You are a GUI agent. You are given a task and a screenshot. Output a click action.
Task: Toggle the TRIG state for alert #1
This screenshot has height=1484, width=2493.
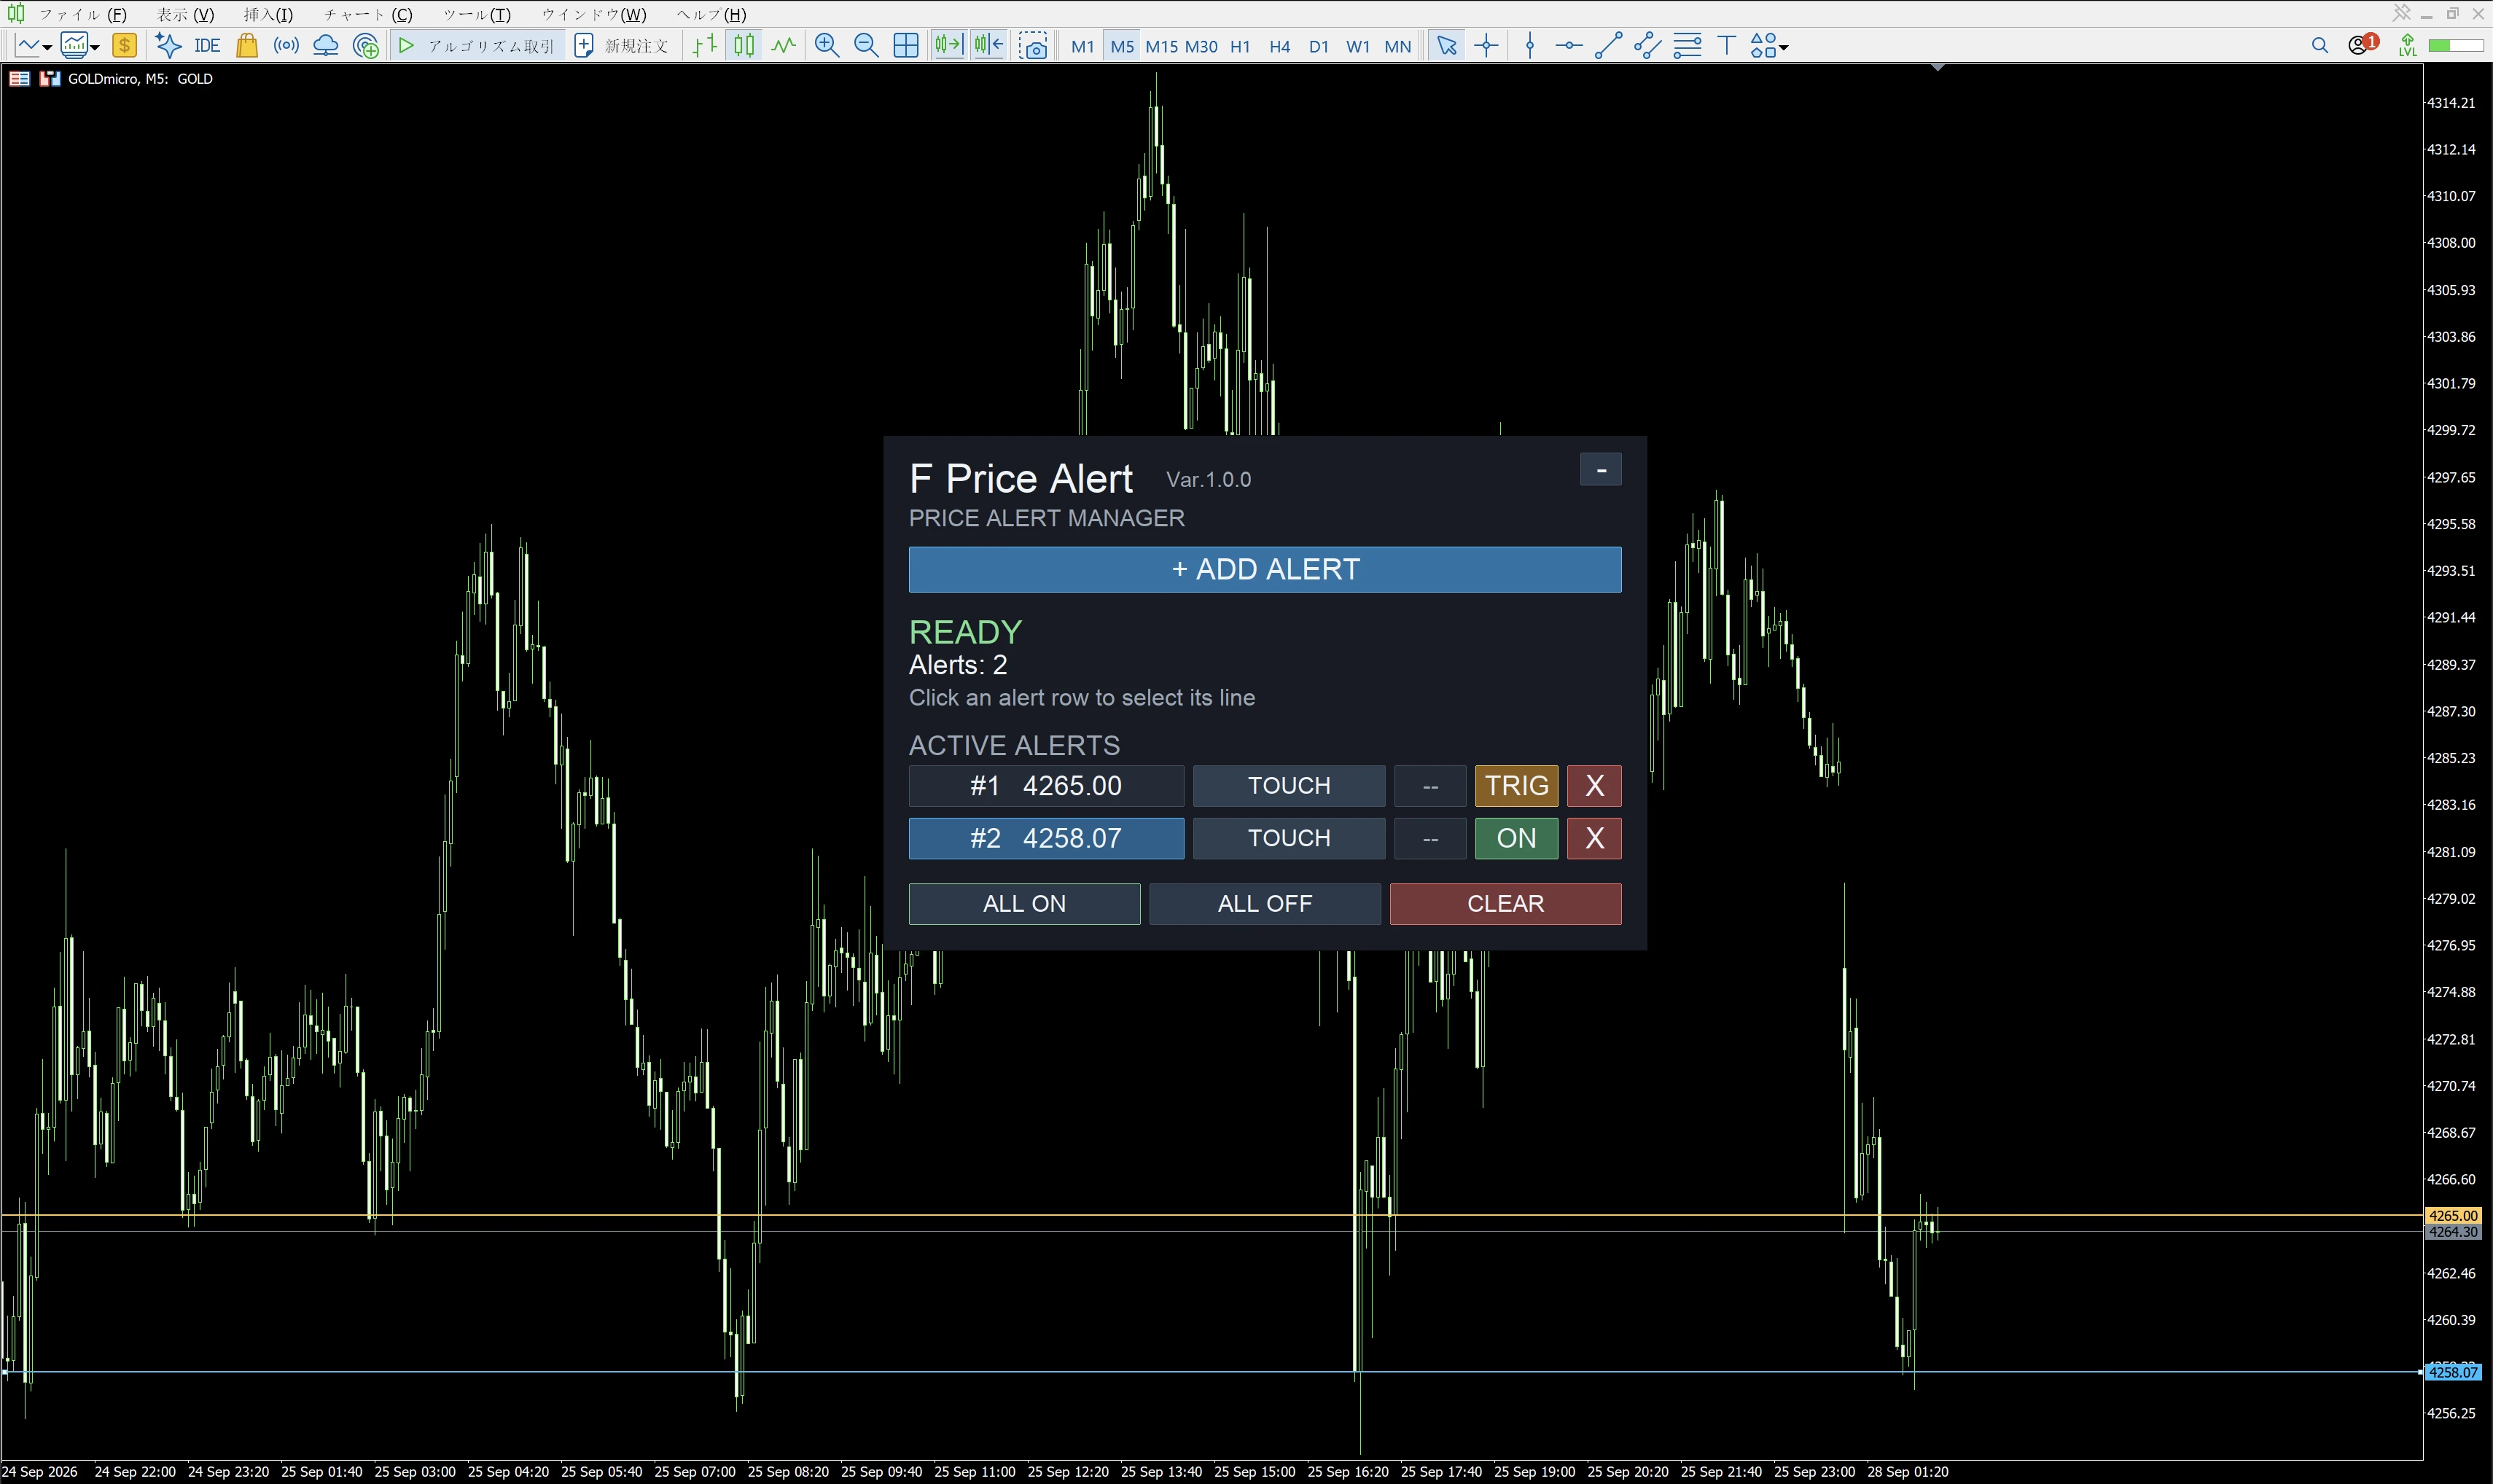1516,786
